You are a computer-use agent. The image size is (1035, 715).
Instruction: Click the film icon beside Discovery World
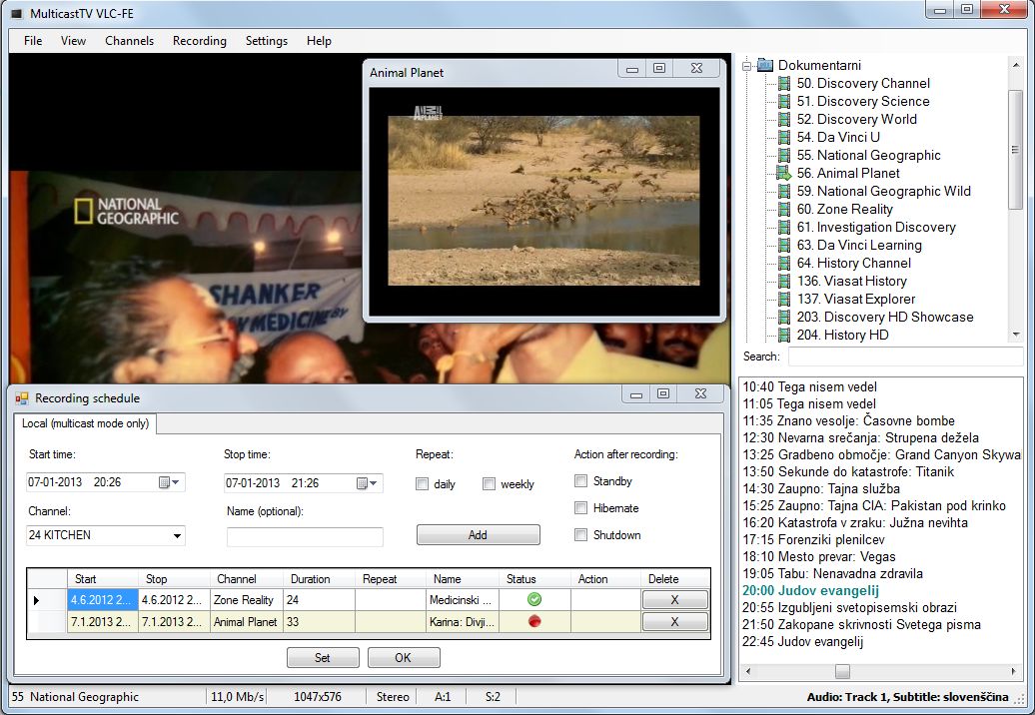pos(783,120)
